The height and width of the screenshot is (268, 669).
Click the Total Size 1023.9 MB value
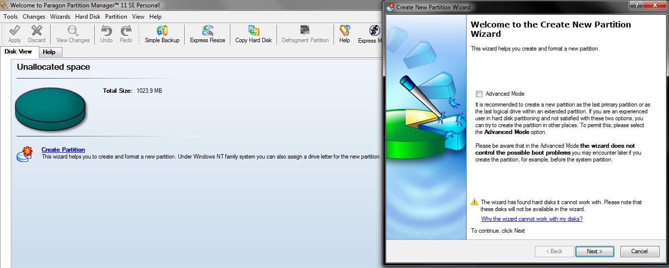[x=149, y=91]
